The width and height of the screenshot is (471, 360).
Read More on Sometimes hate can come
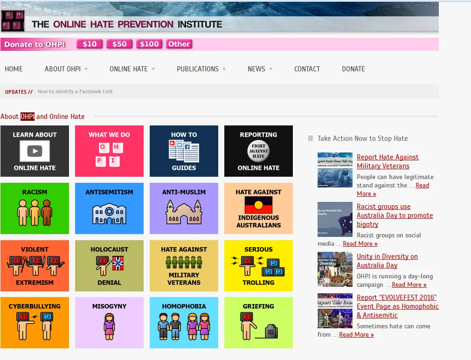tap(357, 334)
